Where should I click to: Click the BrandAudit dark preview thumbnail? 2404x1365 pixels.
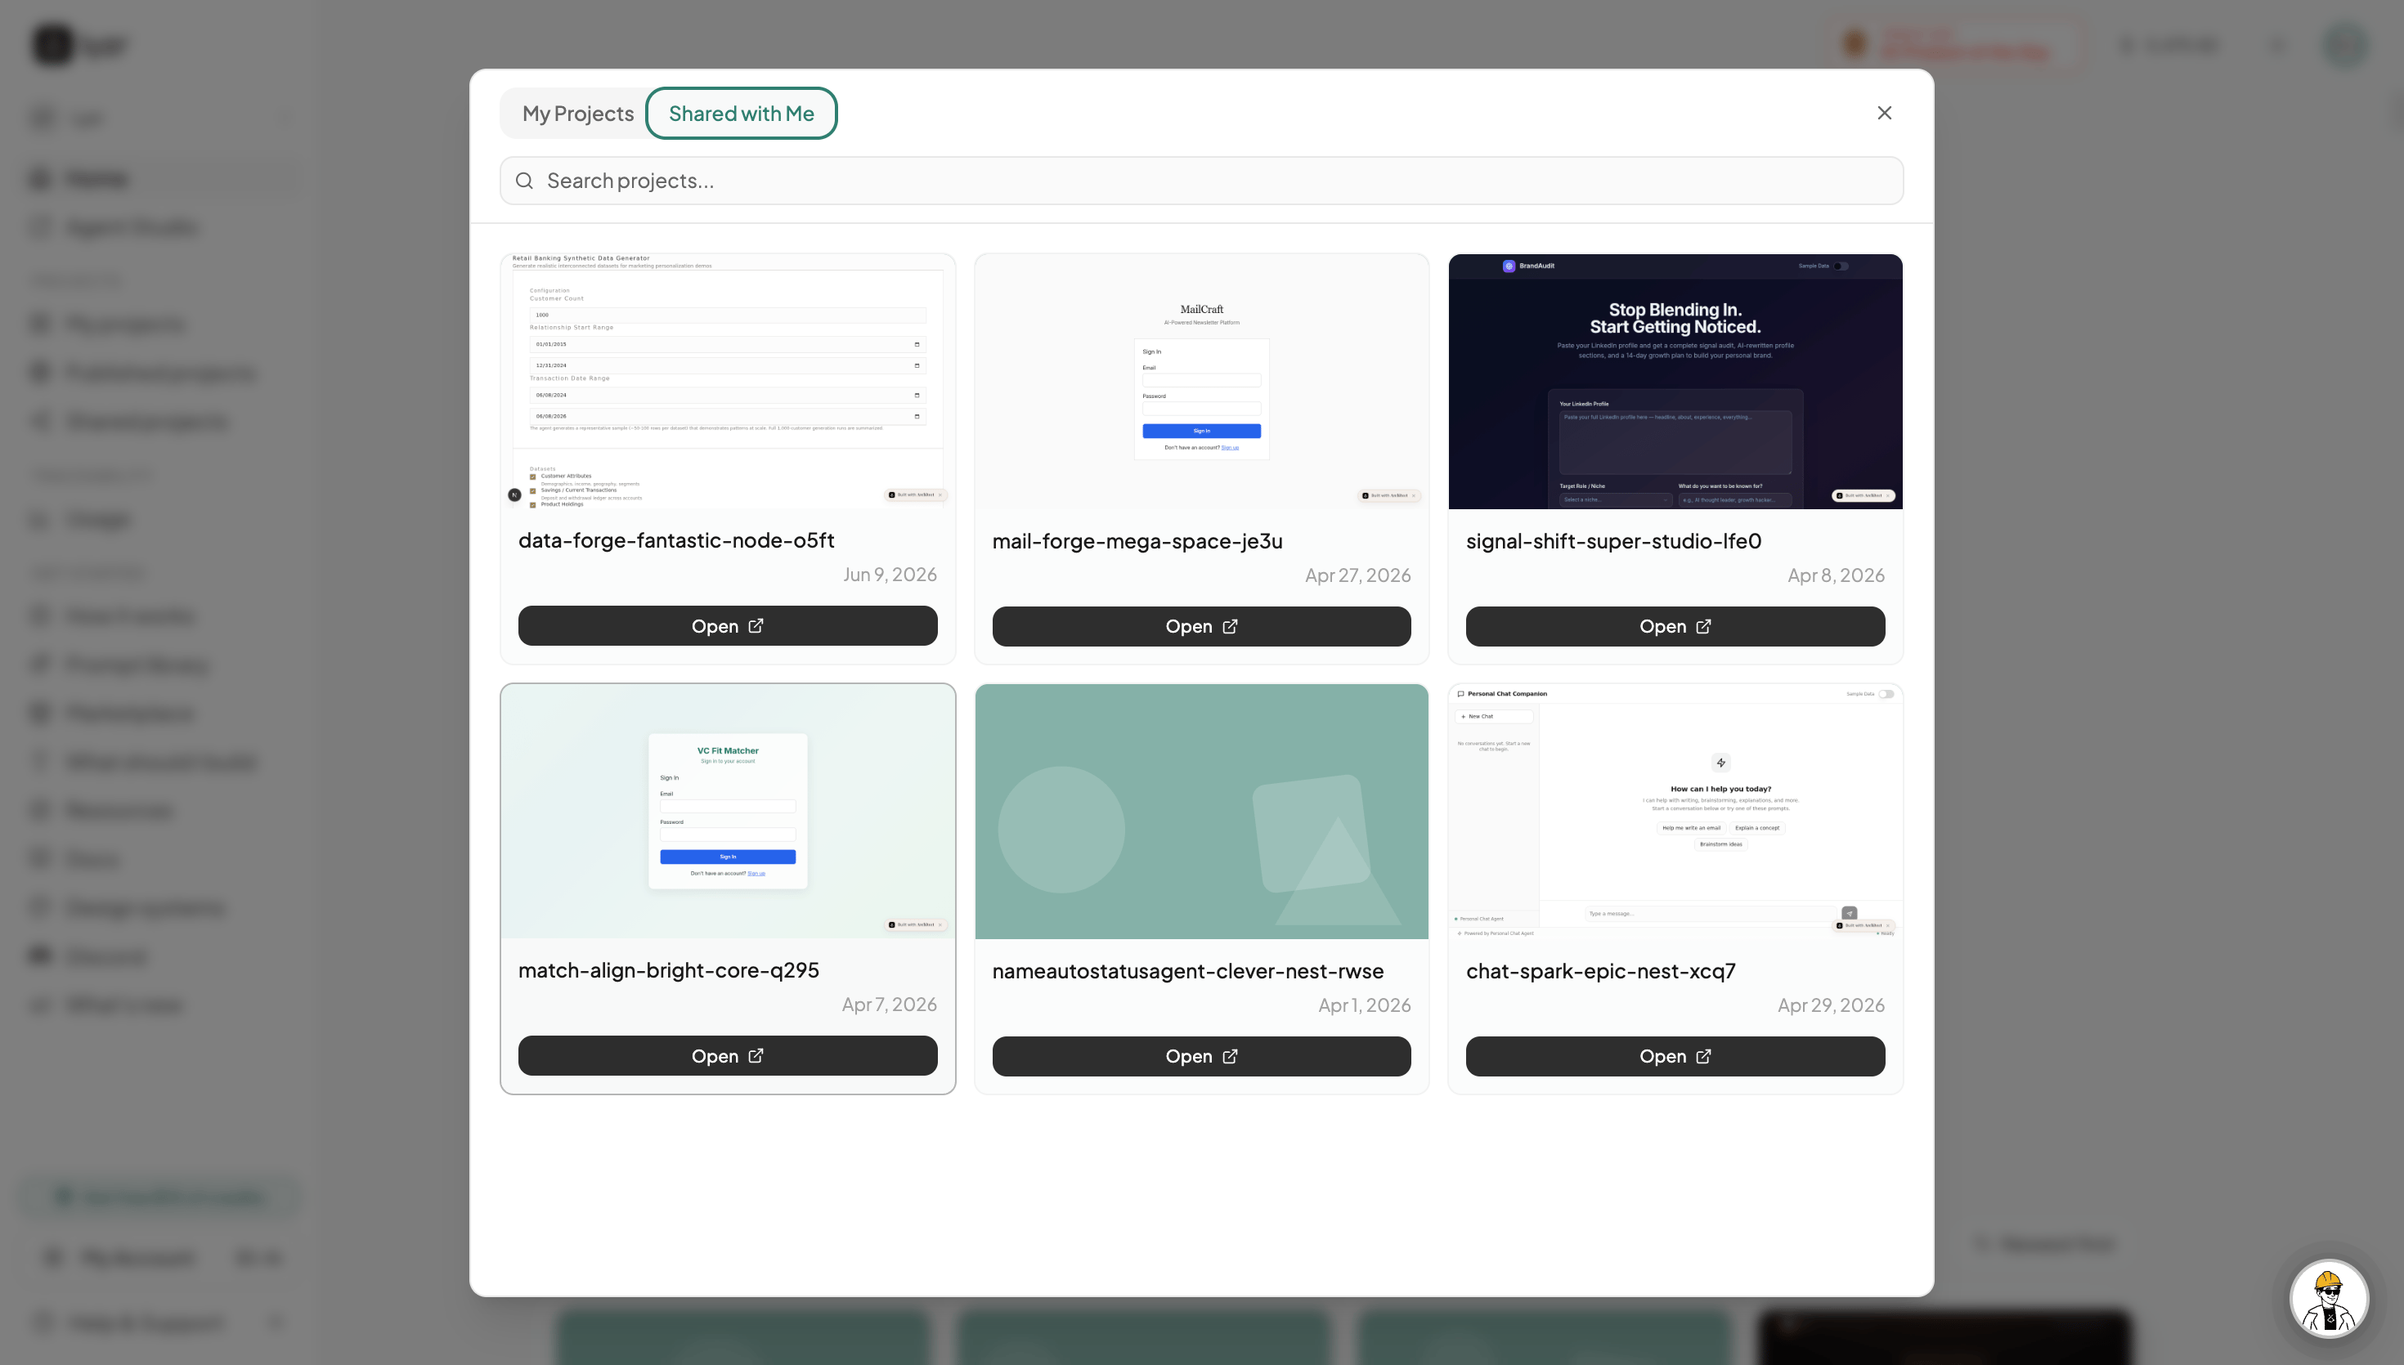[1675, 382]
